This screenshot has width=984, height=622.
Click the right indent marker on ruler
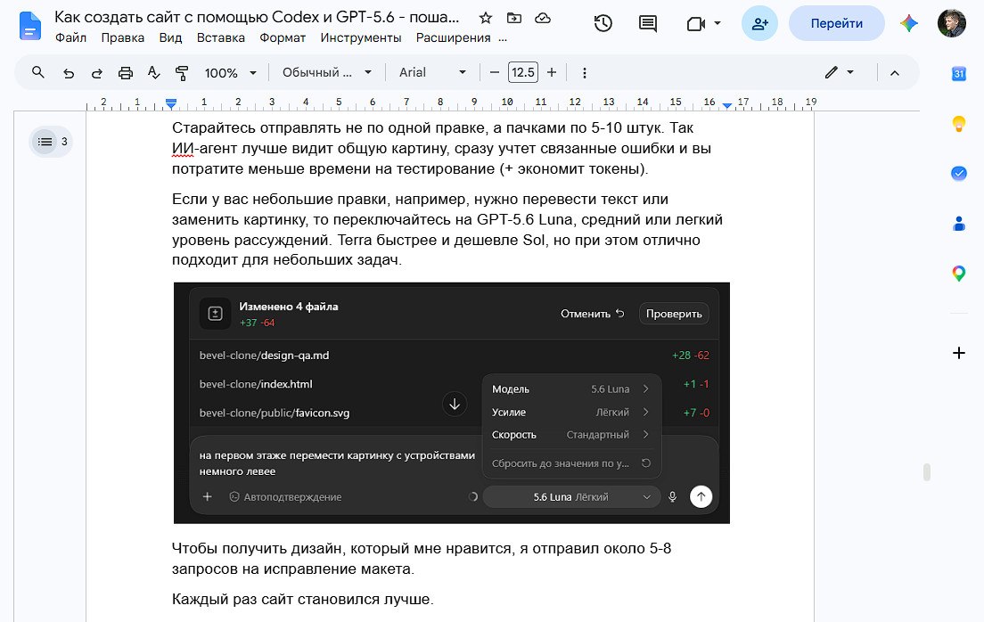tap(726, 105)
